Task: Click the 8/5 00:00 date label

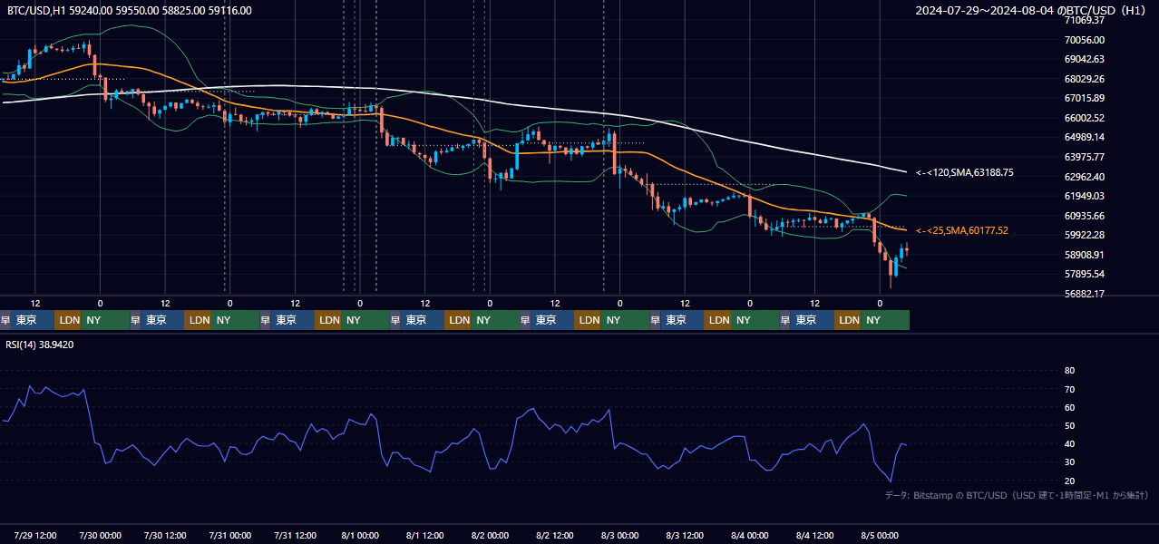Action: click(879, 536)
